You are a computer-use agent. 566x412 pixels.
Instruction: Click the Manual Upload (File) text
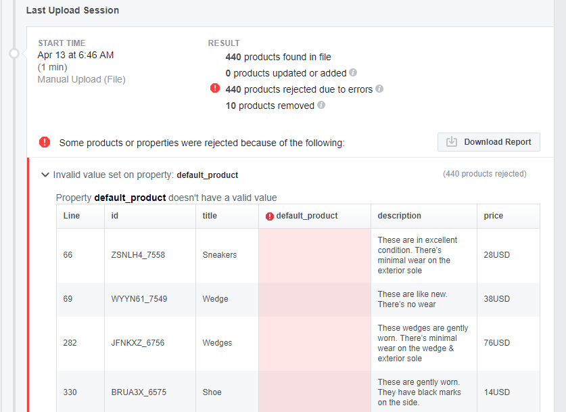[82, 79]
